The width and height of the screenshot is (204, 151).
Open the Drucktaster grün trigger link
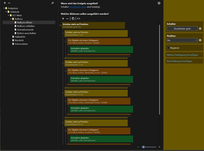pos(78,7)
